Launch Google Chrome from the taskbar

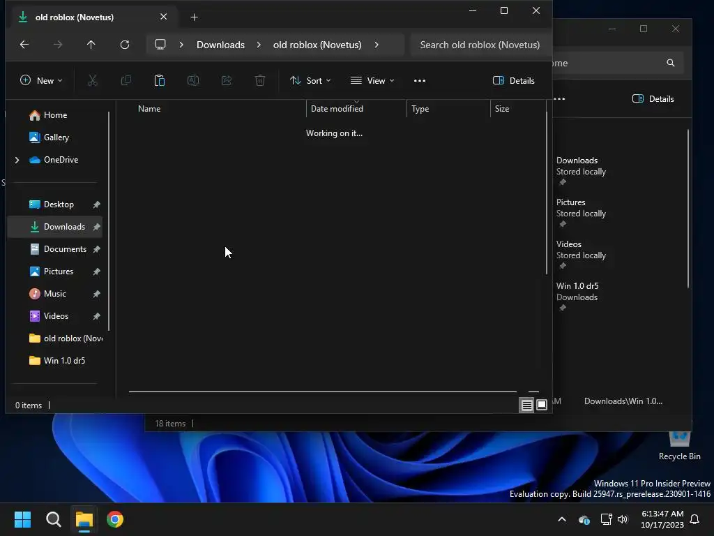[x=115, y=519]
